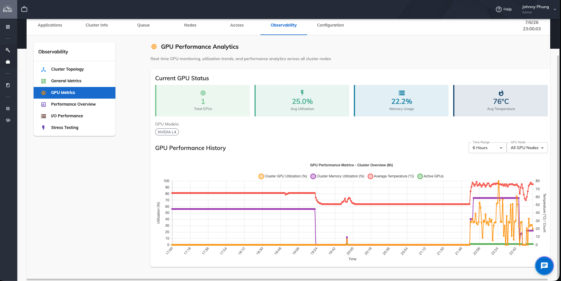Open the briefcase icon in top bar

pyautogui.click(x=24, y=9)
